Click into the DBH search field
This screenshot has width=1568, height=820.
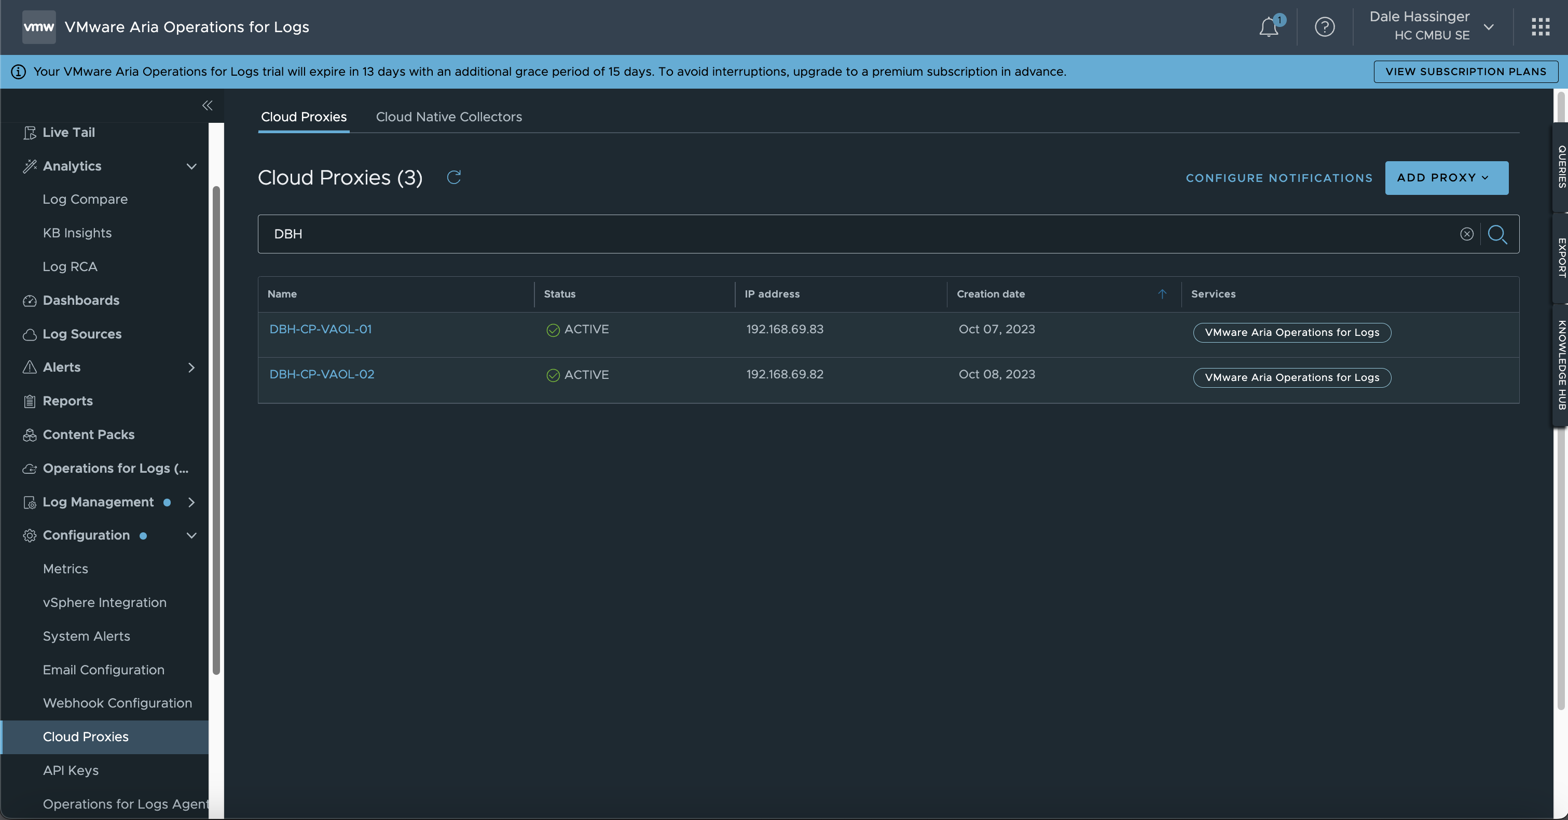(x=852, y=234)
